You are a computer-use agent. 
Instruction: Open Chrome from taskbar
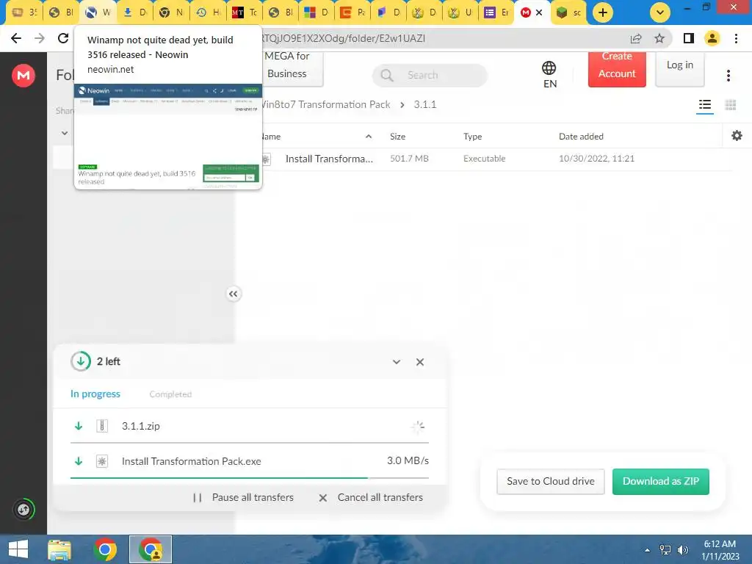coord(105,549)
